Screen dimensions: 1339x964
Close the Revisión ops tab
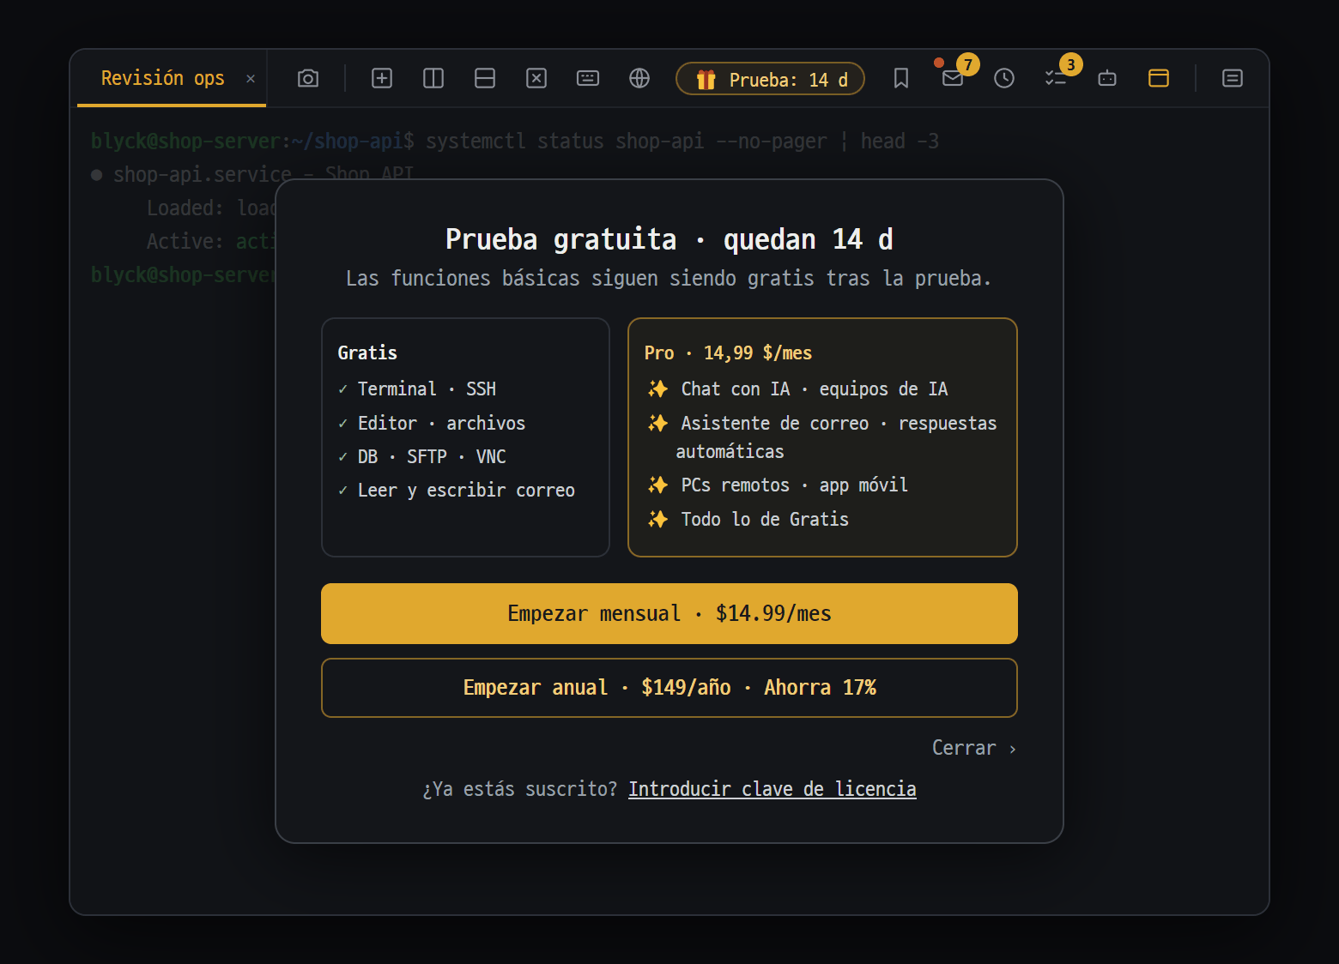tap(251, 79)
